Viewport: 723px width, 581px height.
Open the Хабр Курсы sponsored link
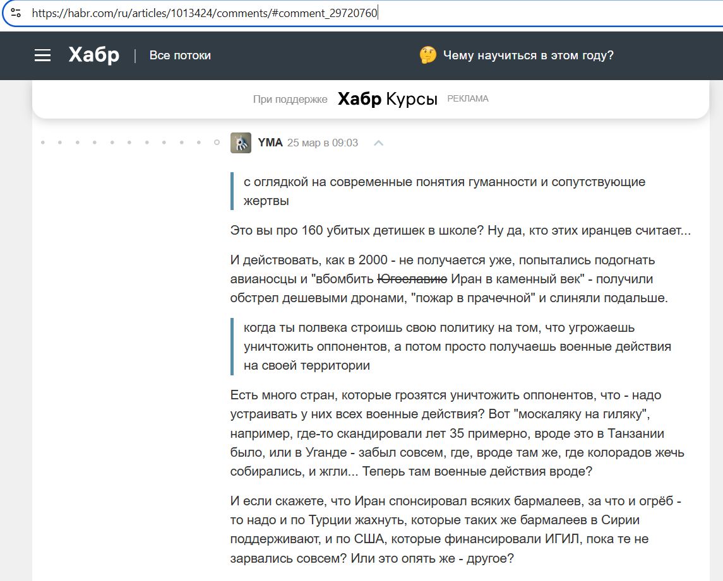pos(388,98)
